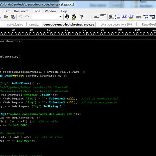Image resolution: width=156 pixels, height=156 pixels.
Task: Select the geocode-uncoded-physical.aspx.cs tab
Action: (69, 24)
